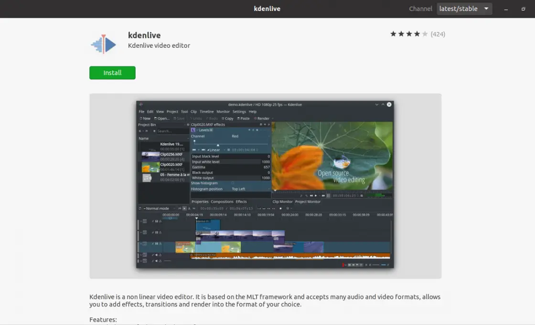
Task: Click the (424) review count
Action: tap(438, 34)
